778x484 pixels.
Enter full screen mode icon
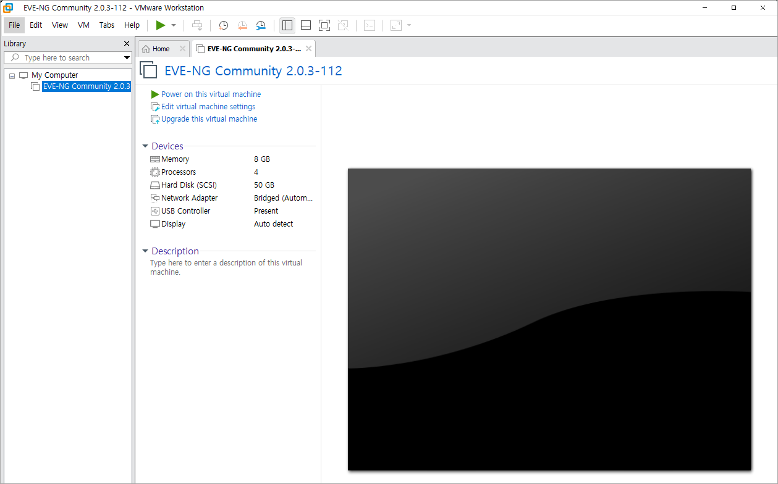(x=324, y=25)
